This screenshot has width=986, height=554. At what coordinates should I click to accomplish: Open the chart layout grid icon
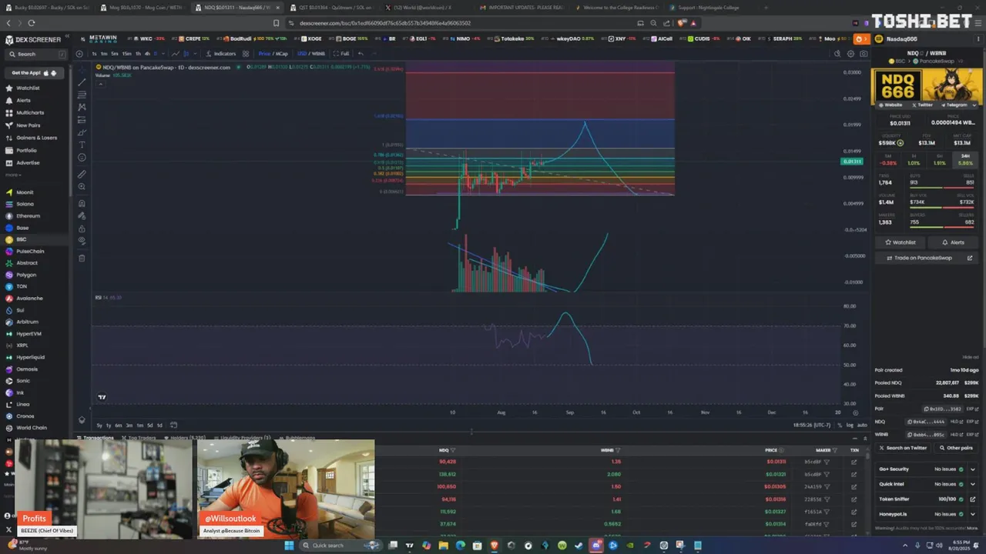click(x=246, y=54)
